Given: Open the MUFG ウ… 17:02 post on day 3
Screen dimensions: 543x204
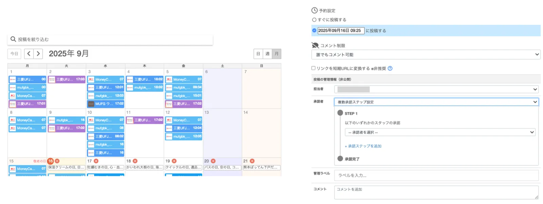Looking at the screenshot, I should (x=106, y=104).
